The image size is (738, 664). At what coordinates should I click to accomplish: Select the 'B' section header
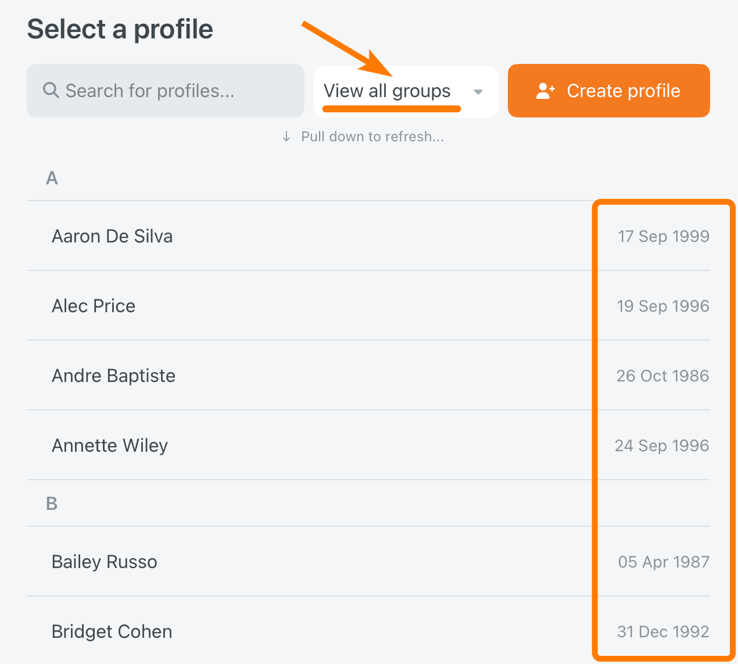click(x=52, y=504)
